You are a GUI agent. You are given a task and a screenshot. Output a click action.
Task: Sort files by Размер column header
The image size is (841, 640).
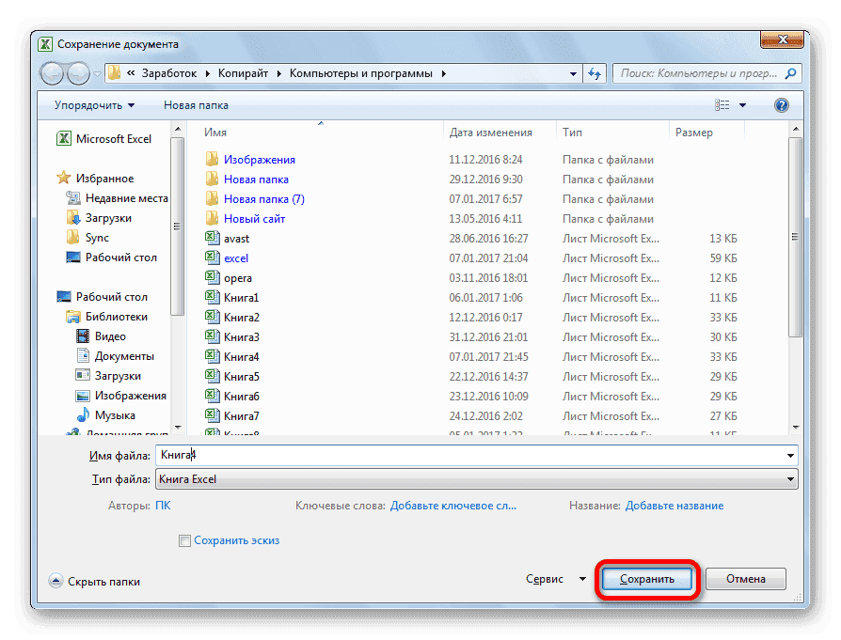coord(694,133)
